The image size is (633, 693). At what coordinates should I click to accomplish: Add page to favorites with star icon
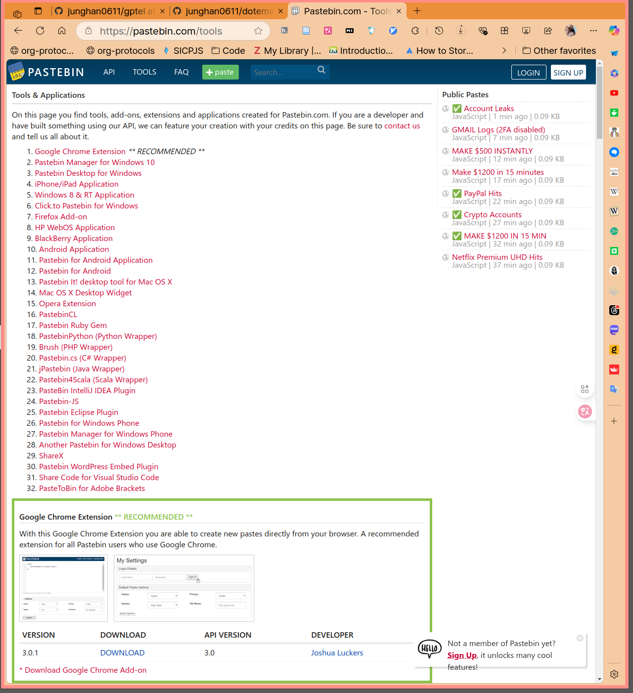pyautogui.click(x=258, y=31)
